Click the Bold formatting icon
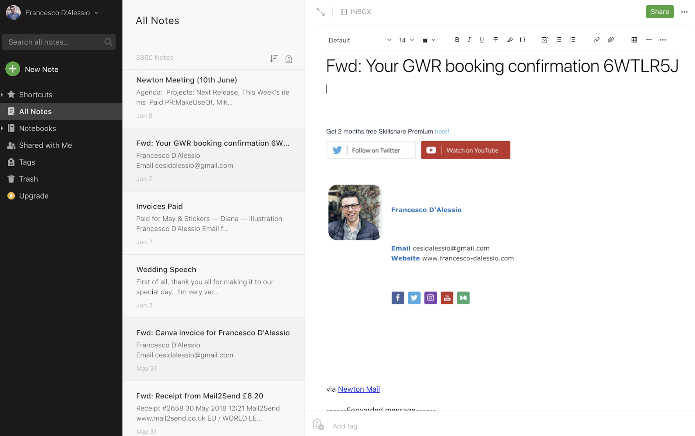 click(x=457, y=40)
